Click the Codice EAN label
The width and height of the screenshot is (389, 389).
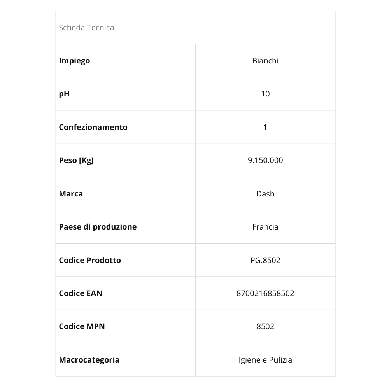tap(81, 293)
